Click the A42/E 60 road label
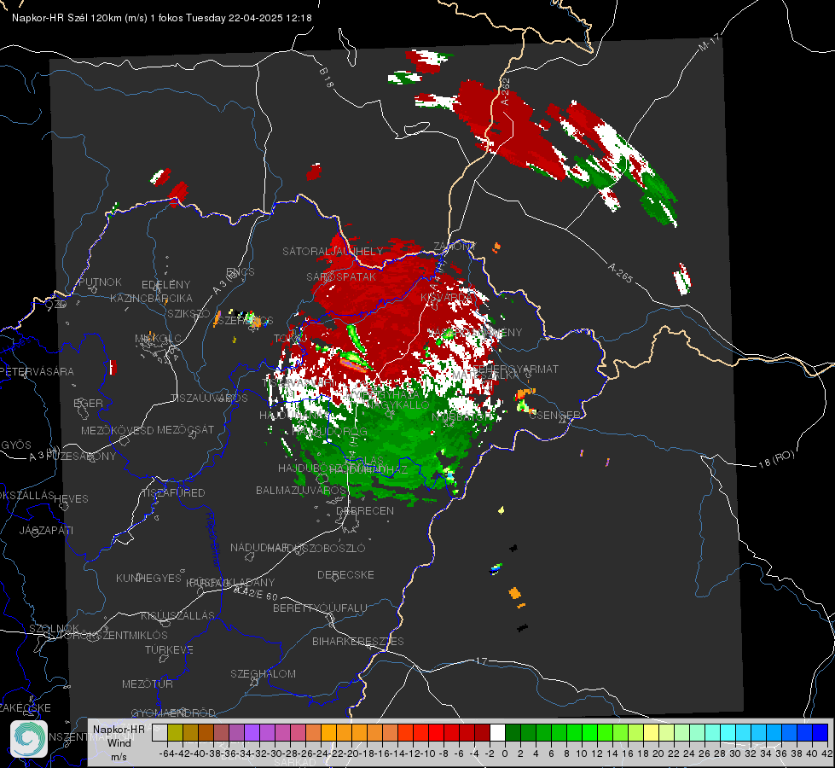Viewport: 835px width, 768px height. pyautogui.click(x=256, y=593)
